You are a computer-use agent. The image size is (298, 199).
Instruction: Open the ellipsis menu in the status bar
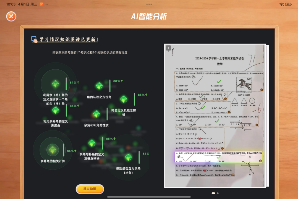click(x=46, y=4)
